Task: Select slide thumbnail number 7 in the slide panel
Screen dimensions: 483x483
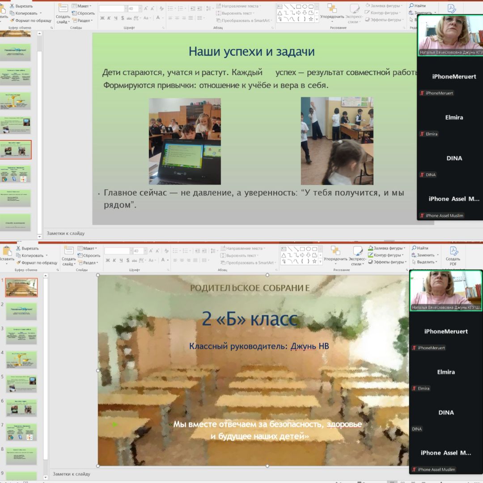Action: pos(21,432)
